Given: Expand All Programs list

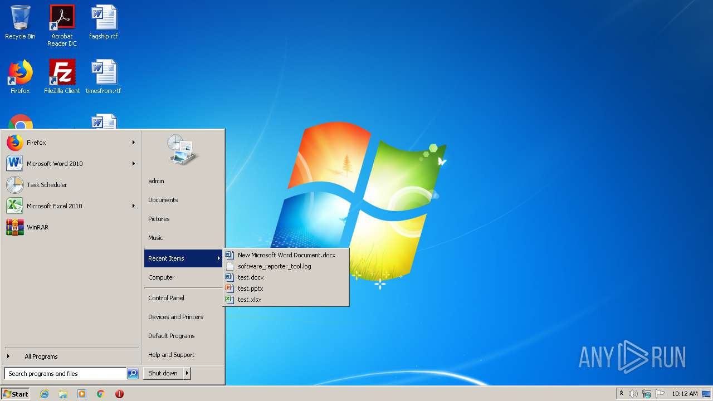Looking at the screenshot, I should pyautogui.click(x=71, y=356).
